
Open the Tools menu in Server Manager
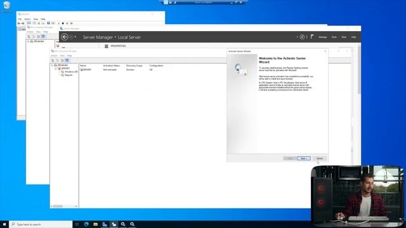334,37
